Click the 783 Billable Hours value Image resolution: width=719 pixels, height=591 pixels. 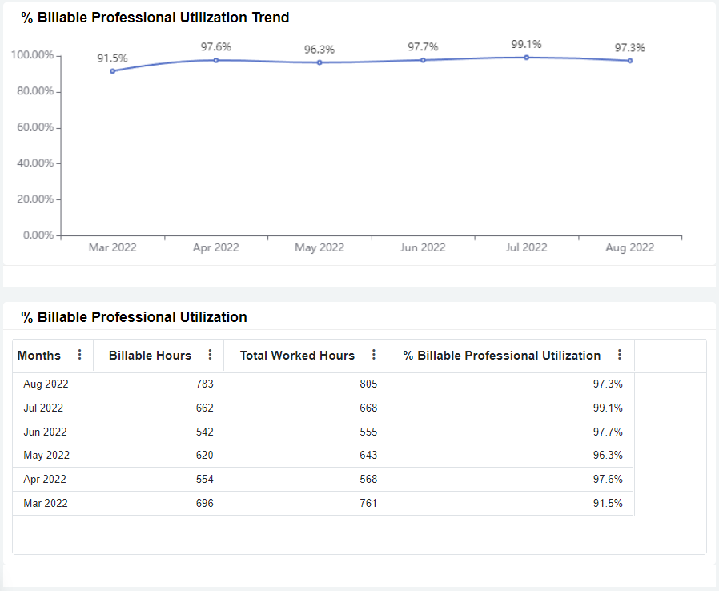coord(205,384)
